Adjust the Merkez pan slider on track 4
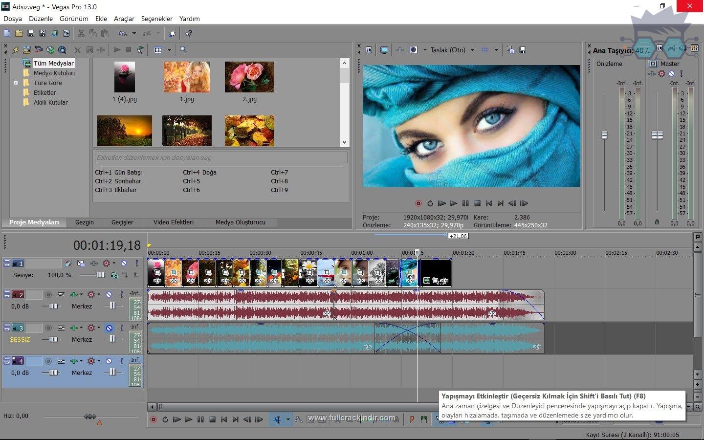This screenshot has width=704, height=440. tap(113, 373)
